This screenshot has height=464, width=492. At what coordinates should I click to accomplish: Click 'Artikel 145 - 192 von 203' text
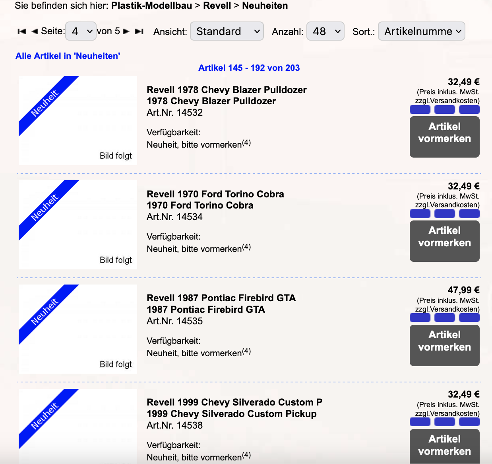(249, 68)
